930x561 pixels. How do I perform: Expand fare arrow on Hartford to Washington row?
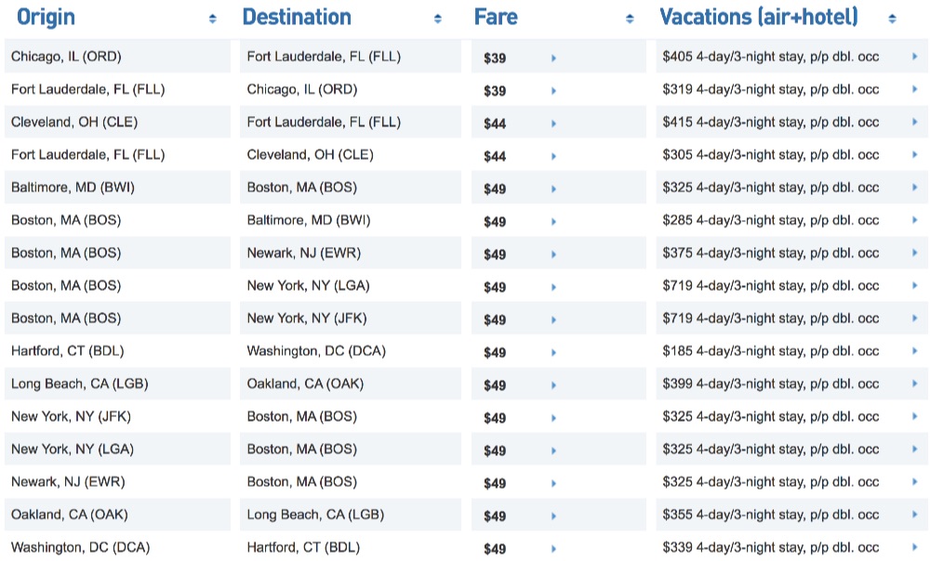[553, 352]
